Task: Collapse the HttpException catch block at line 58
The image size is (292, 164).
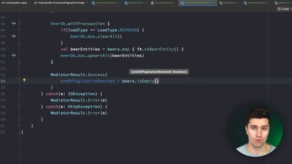Action: click(19, 107)
